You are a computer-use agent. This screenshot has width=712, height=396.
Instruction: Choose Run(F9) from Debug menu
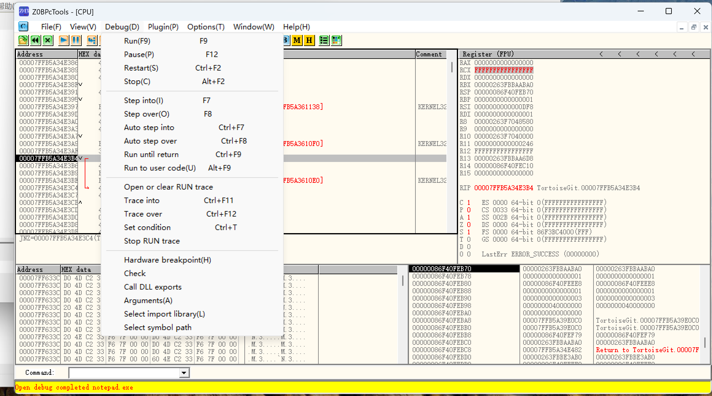192,41
